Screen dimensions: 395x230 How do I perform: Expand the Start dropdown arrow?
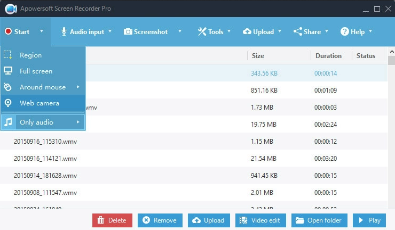tap(42, 31)
